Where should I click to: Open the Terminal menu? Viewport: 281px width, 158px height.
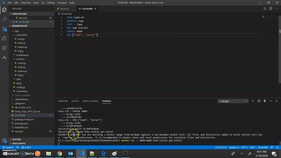[x=62, y=3]
